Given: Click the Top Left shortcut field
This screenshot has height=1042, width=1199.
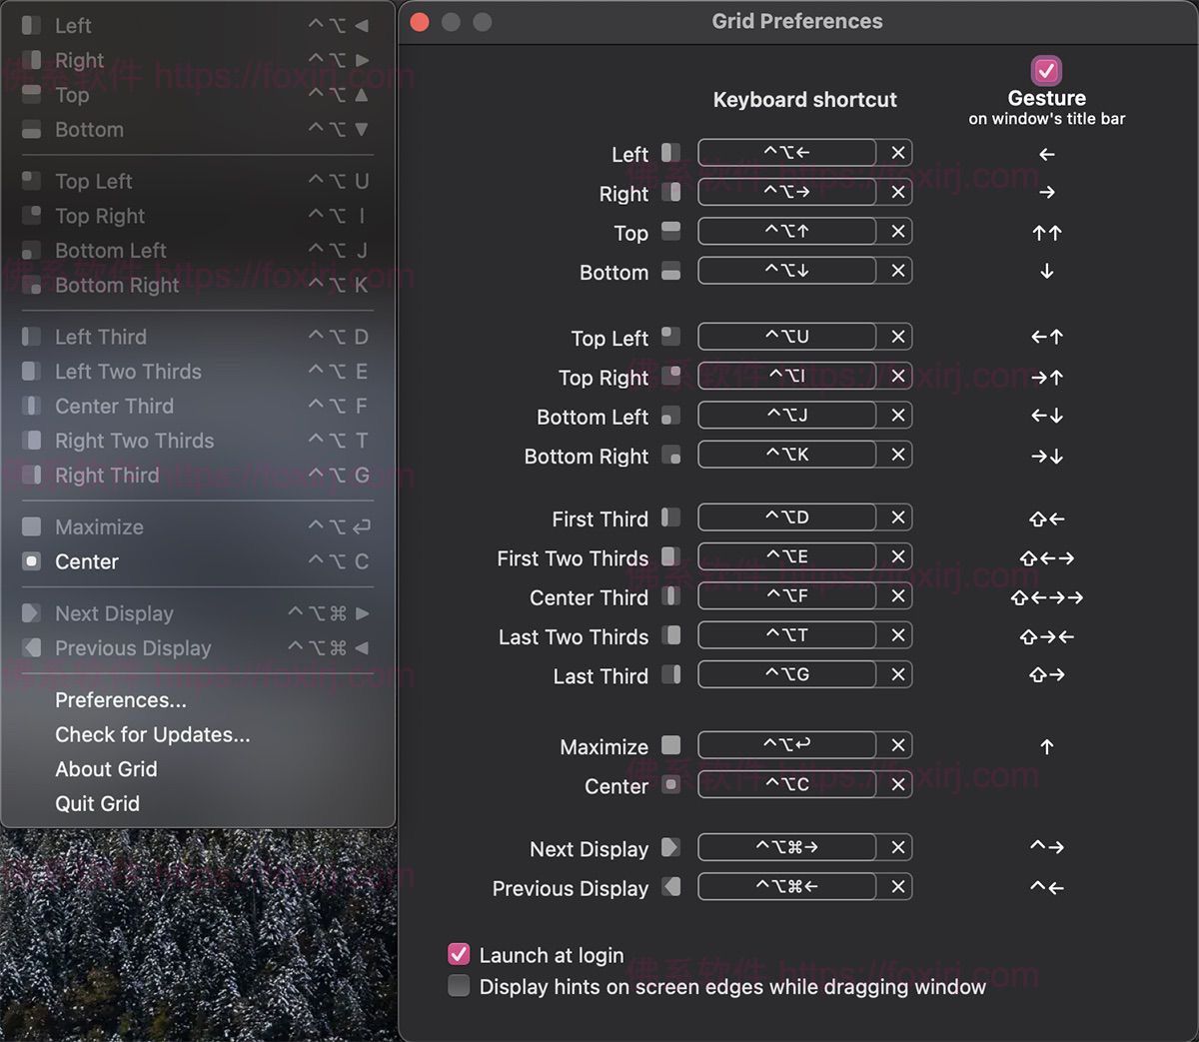Looking at the screenshot, I should (x=787, y=337).
